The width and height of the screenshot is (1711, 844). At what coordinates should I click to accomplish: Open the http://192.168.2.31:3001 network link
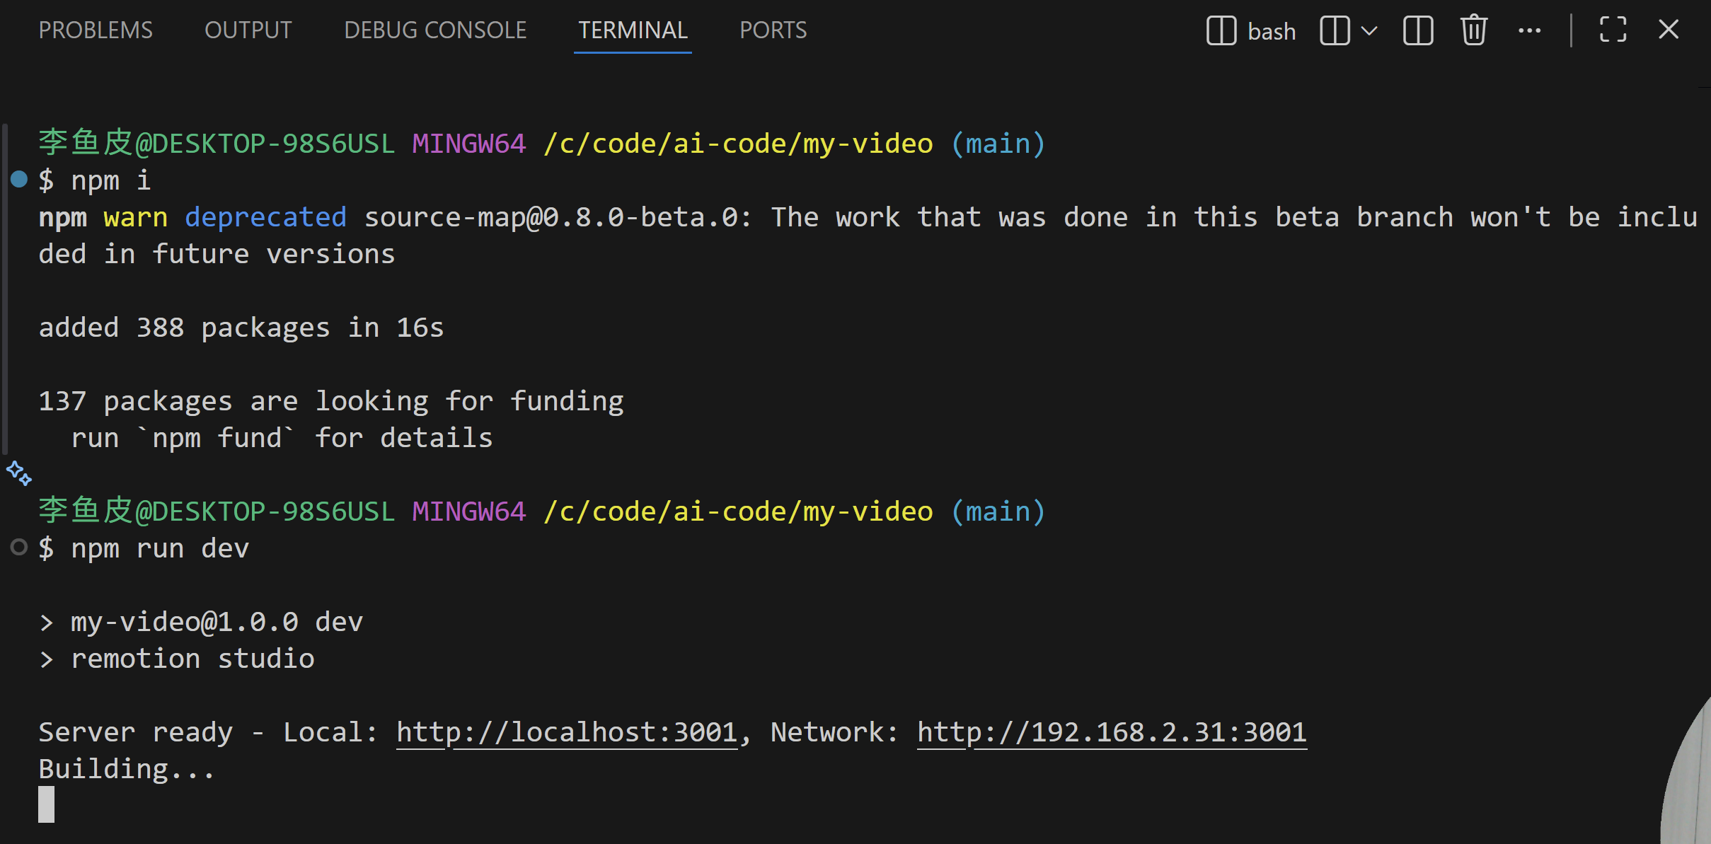pos(1112,732)
